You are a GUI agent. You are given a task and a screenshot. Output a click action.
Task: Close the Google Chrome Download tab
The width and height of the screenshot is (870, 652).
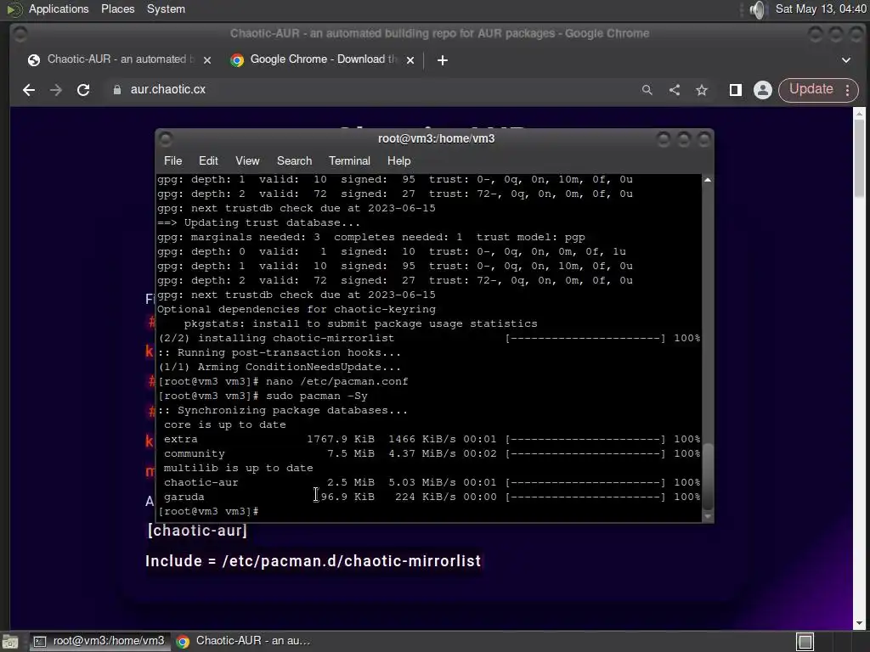[x=410, y=60]
